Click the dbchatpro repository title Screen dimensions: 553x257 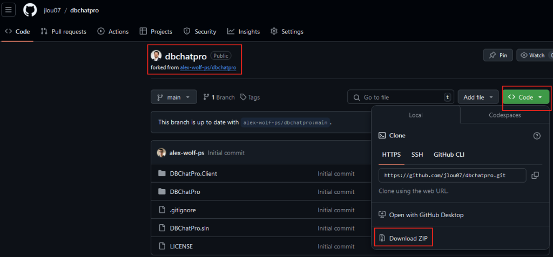[186, 57]
